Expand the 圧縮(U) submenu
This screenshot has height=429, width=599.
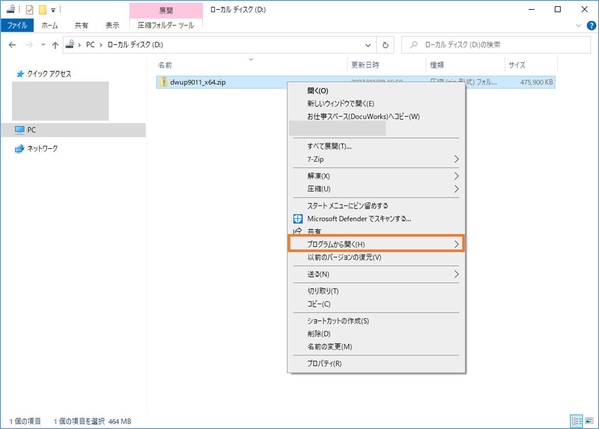click(376, 189)
